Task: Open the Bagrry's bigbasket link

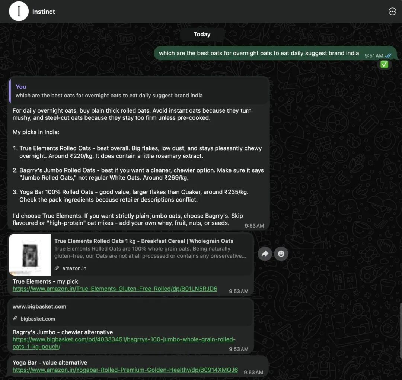Action: [x=124, y=343]
